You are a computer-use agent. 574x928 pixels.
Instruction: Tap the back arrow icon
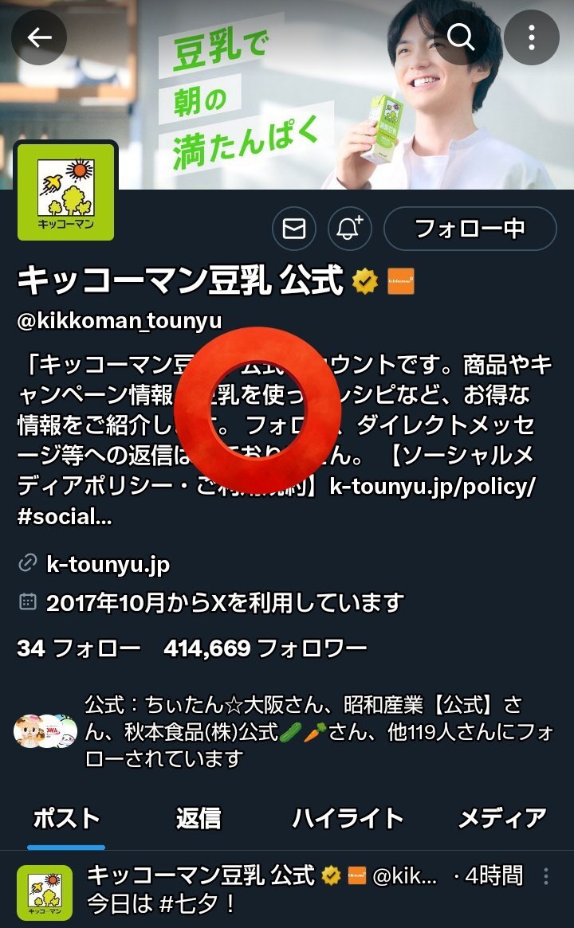[x=39, y=37]
